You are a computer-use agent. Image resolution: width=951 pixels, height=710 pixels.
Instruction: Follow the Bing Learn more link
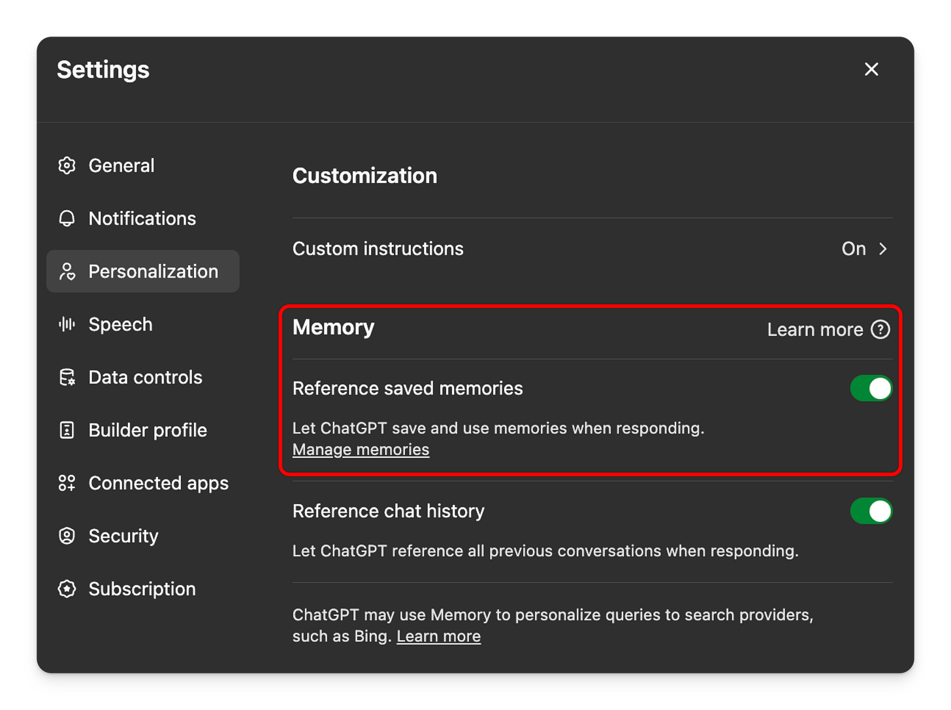[438, 636]
